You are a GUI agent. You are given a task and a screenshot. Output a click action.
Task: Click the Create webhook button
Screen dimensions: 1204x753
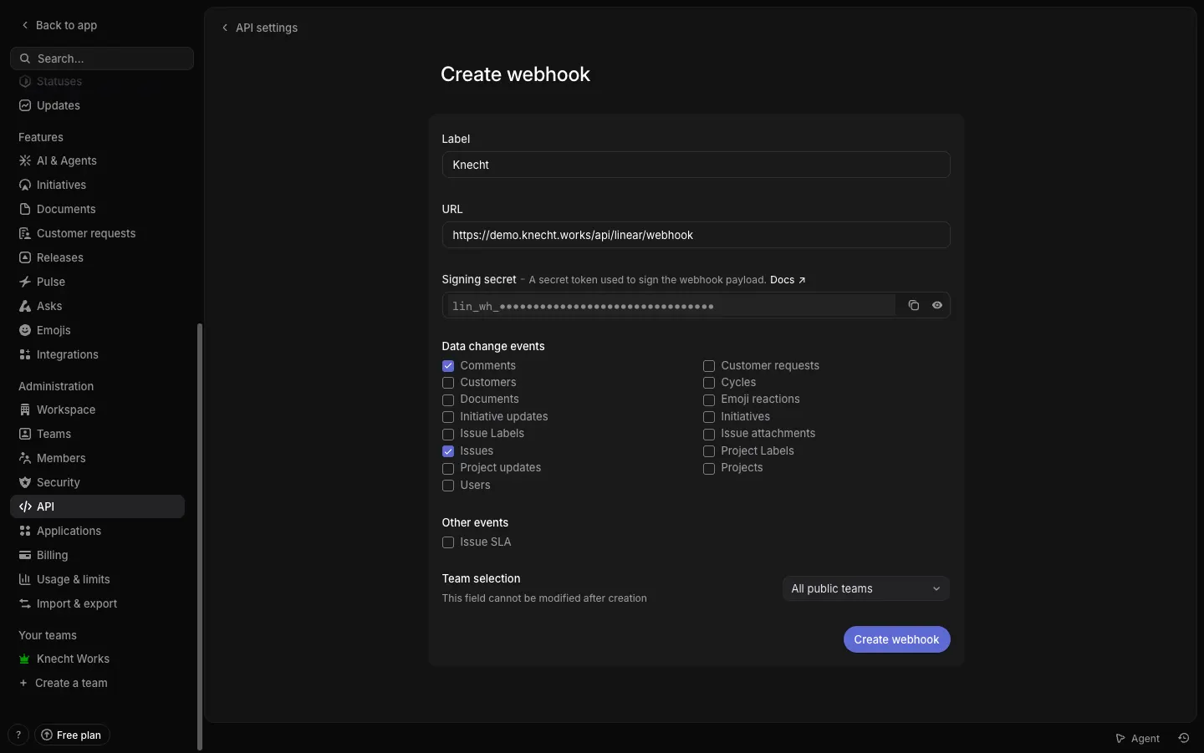coord(896,639)
